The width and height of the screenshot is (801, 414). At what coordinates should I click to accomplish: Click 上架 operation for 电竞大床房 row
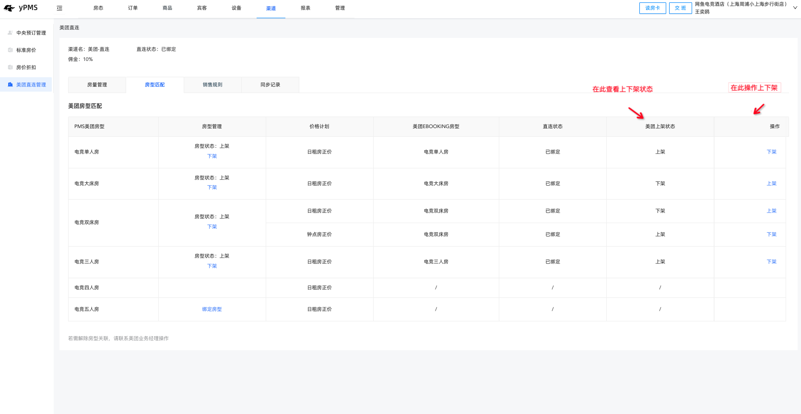click(x=771, y=184)
